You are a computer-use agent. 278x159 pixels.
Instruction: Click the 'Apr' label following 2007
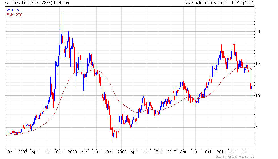click(35, 152)
